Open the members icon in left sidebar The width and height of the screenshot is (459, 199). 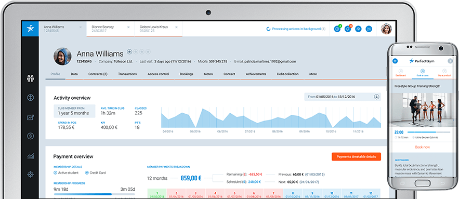tap(31, 78)
